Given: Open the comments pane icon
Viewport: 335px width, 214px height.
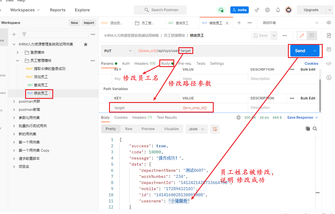Looking at the screenshot, I should (329, 50).
